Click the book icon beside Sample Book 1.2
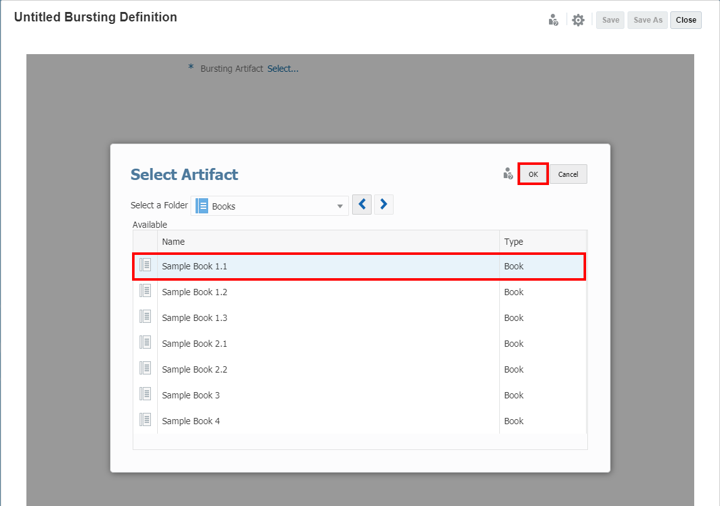This screenshot has height=506, width=720. [x=145, y=291]
